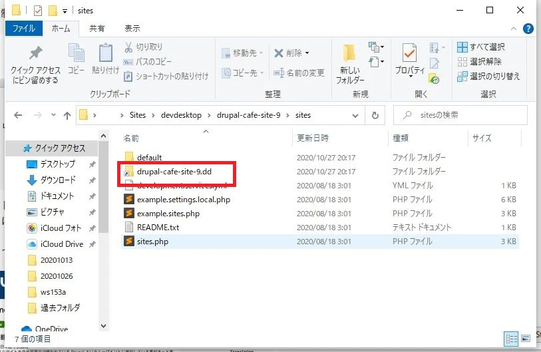Click the sites search box
Image resolution: width=541 pixels, height=352 pixels.
(x=460, y=115)
